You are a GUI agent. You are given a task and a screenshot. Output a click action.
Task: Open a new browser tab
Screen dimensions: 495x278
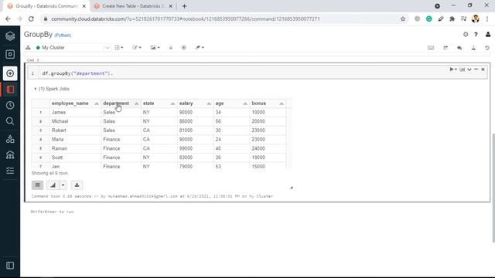pos(184,6)
